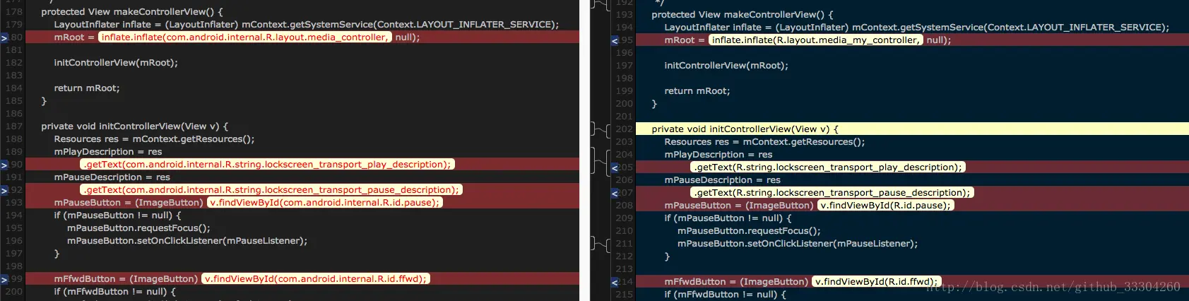Click highlighted 'inflate.inflate(com.android.internal.R.layout.media_controller,' in left pane
Image resolution: width=1189 pixels, height=301 pixels.
[x=244, y=37]
